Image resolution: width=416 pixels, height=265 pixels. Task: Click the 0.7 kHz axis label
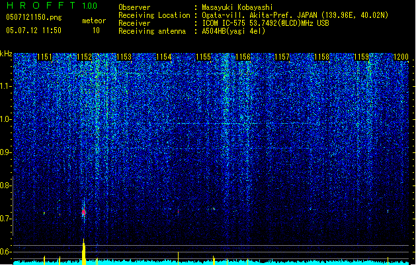point(5,219)
